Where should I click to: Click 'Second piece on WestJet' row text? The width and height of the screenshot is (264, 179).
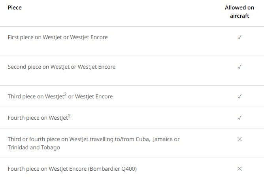[x=62, y=67]
